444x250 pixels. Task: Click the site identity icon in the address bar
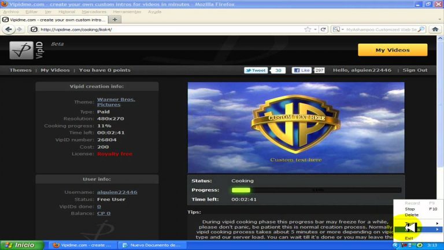pos(34,29)
